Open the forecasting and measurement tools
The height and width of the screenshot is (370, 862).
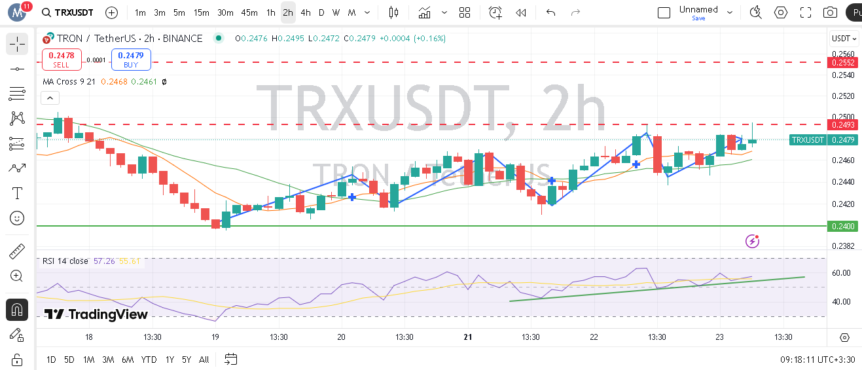17,143
